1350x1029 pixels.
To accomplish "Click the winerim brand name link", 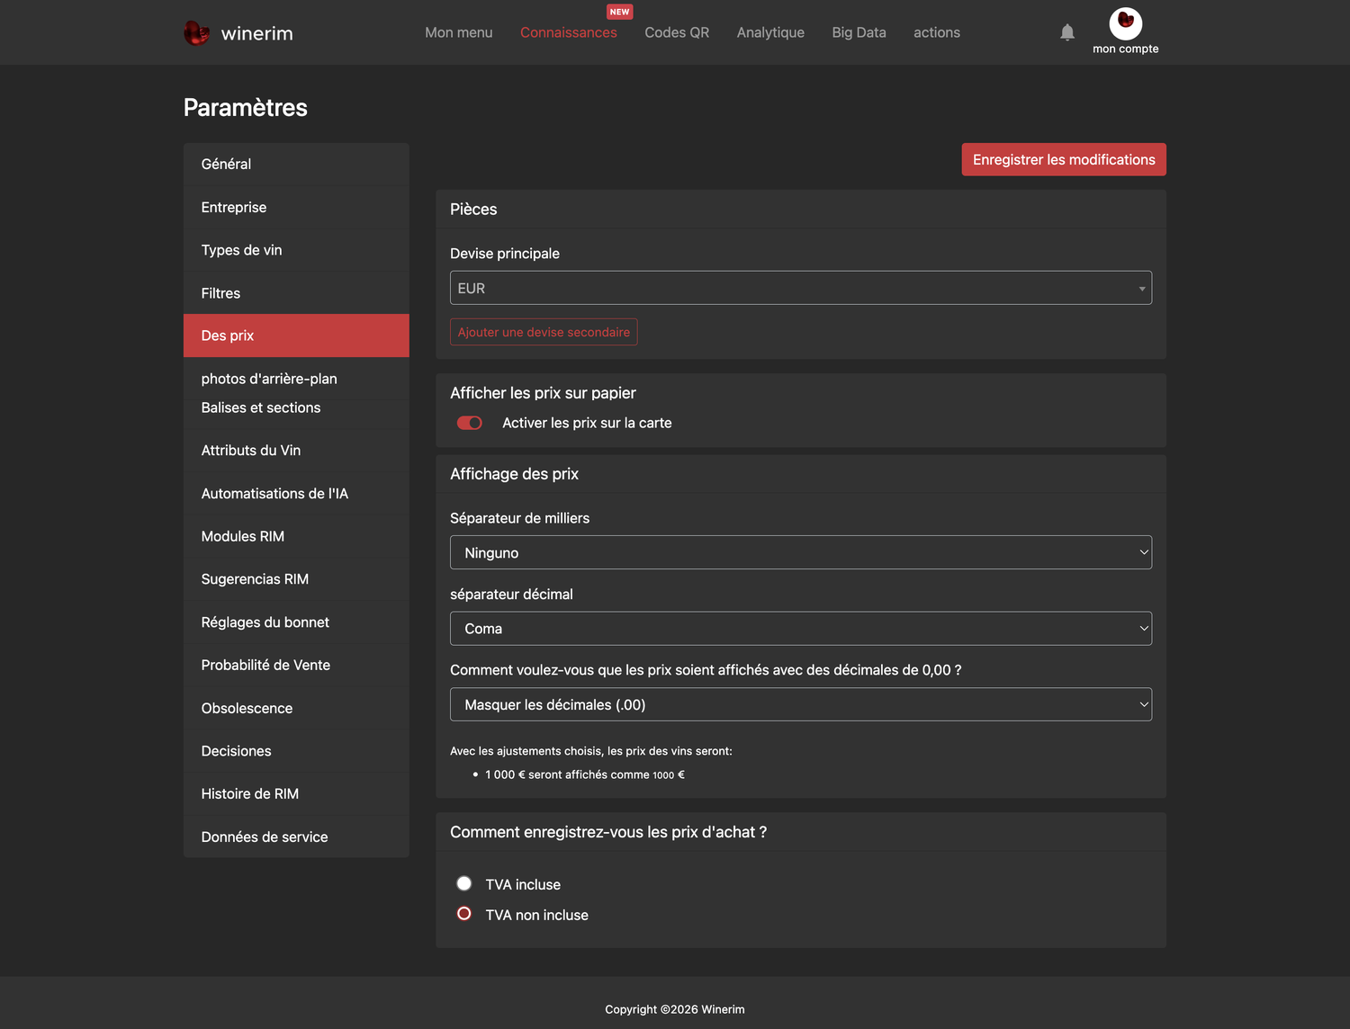I will (257, 33).
